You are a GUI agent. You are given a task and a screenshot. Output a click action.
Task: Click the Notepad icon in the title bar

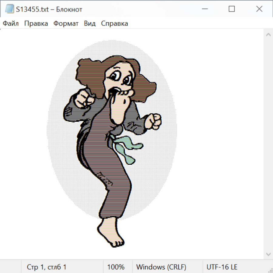coord(9,9)
